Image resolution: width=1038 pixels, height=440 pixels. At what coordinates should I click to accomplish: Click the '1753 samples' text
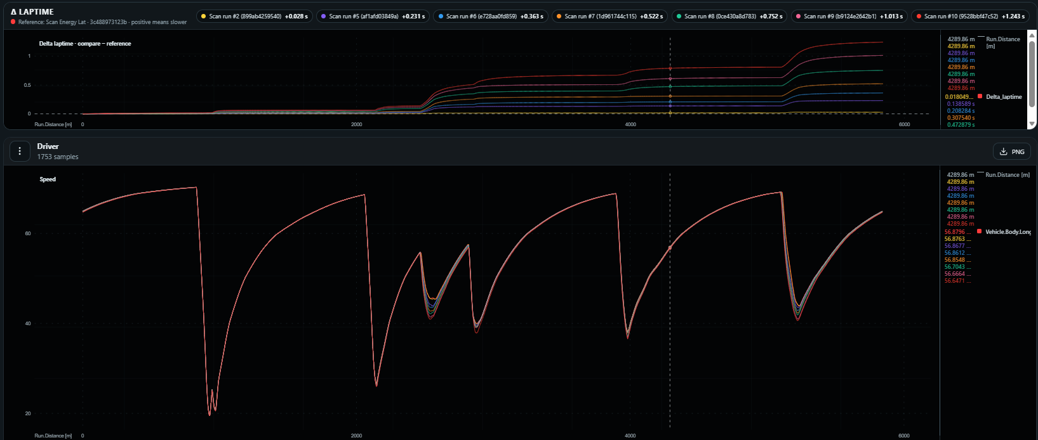pyautogui.click(x=58, y=157)
